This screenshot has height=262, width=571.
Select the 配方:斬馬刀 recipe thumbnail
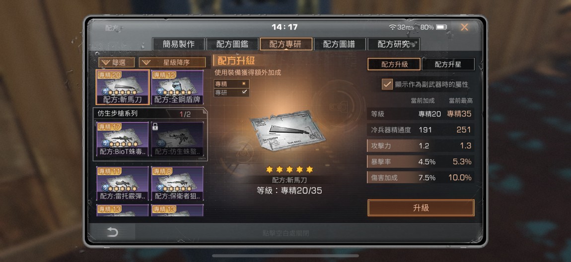click(x=122, y=87)
